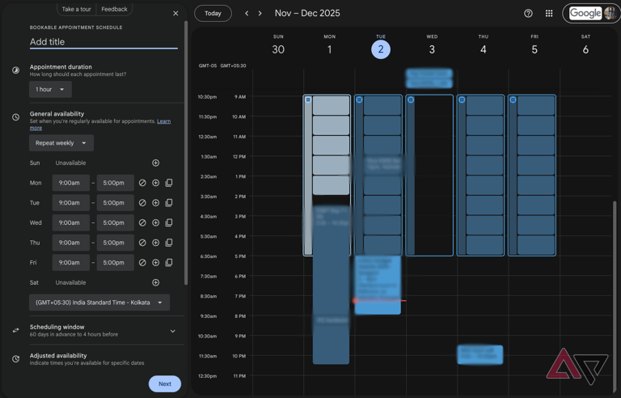Expand the Scheduling window section
Viewport: 621px width, 398px height.
click(172, 331)
